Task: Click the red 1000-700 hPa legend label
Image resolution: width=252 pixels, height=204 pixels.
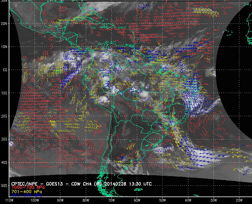Action: point(28,187)
